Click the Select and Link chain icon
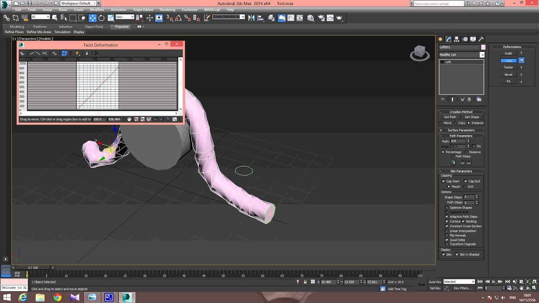 pyautogui.click(x=6, y=18)
